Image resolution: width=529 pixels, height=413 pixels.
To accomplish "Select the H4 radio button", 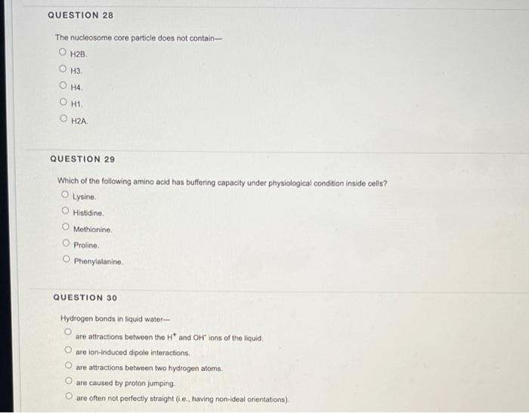I will coord(63,85).
